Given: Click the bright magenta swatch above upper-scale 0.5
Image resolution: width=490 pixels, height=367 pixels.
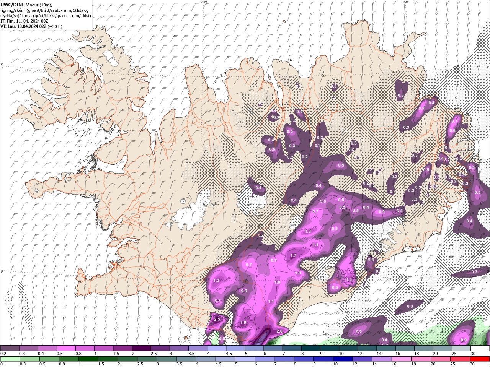Looking at the screenshot, I should coord(66,348).
